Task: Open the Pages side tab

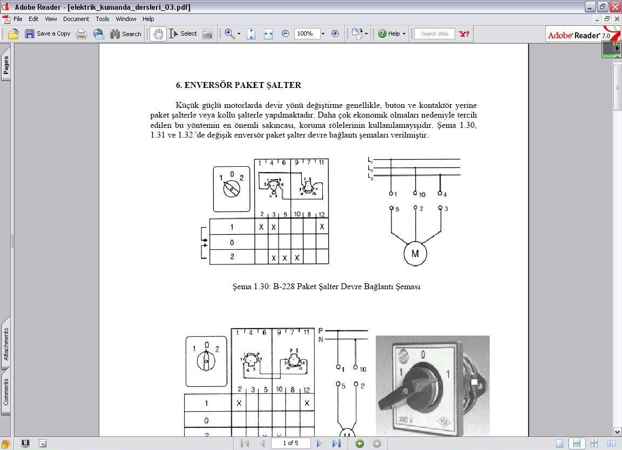Action: (x=6, y=65)
